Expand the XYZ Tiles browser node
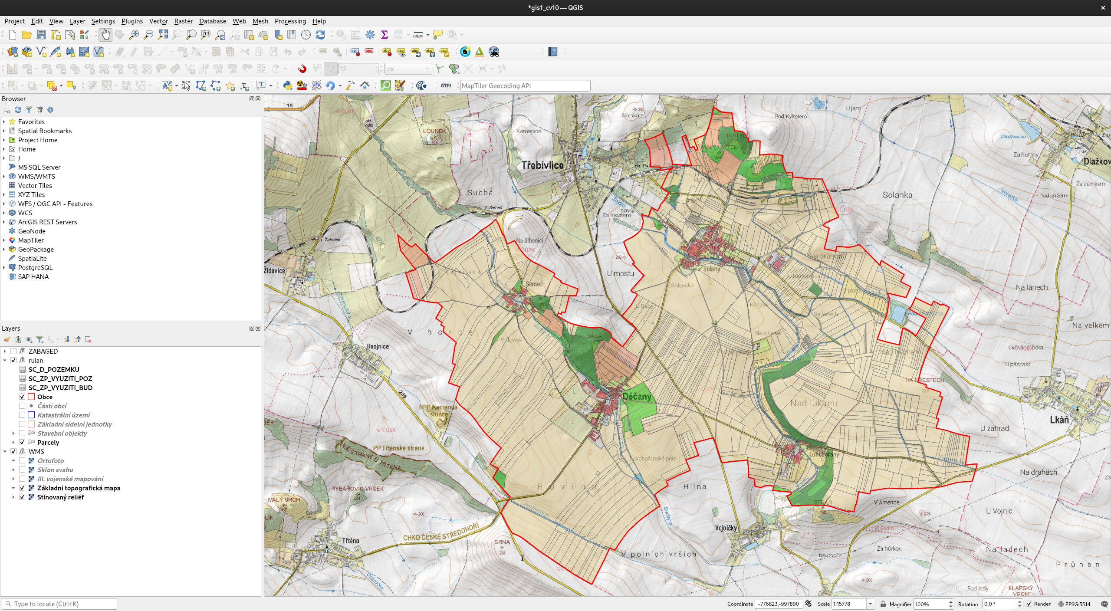This screenshot has width=1111, height=611. pos(4,194)
